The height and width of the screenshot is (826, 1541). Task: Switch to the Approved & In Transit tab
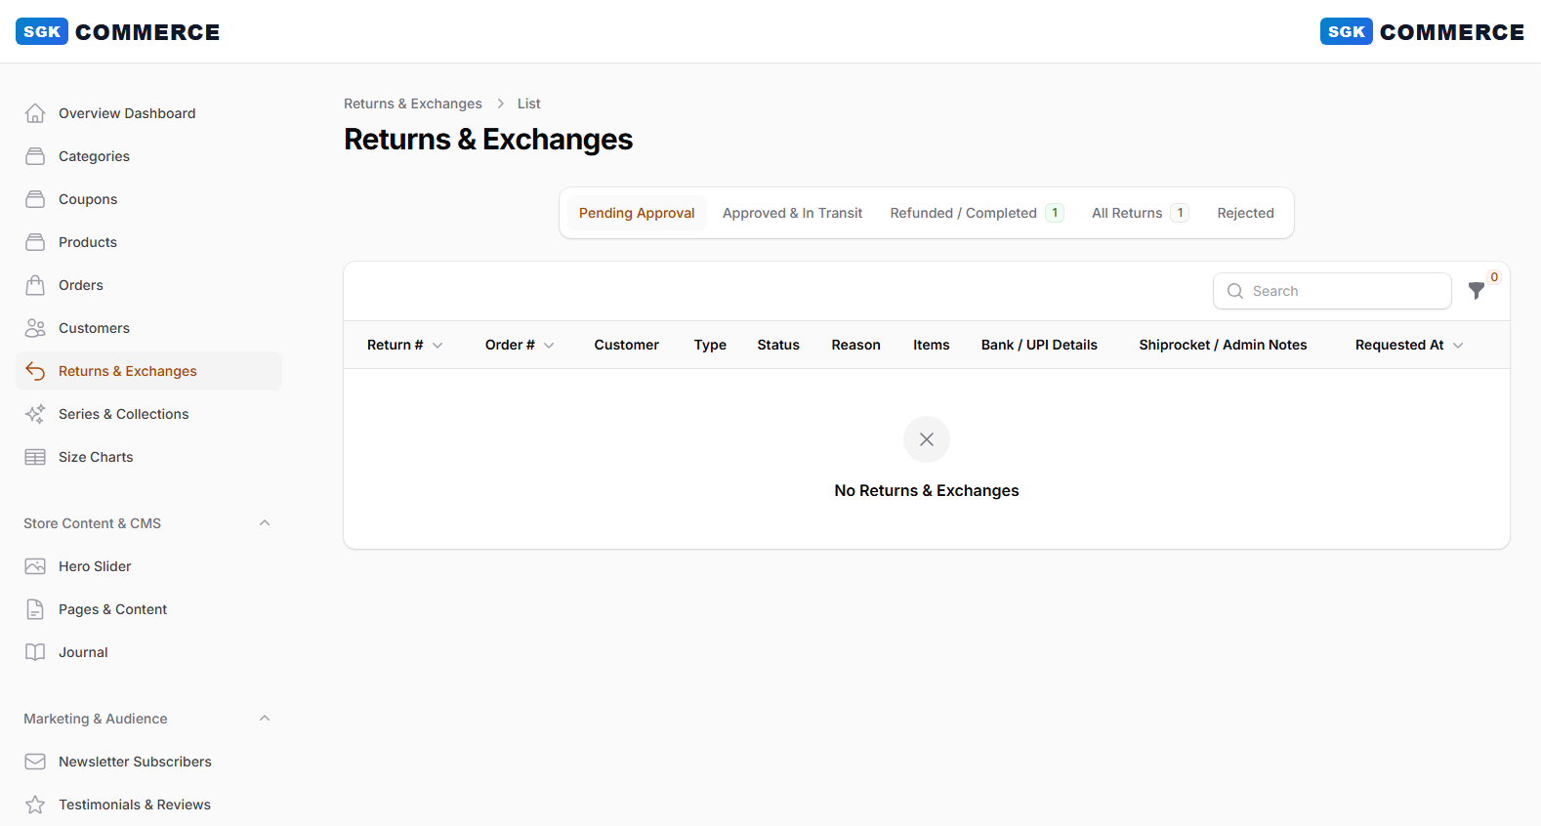coord(792,213)
